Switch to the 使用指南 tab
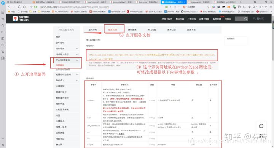The height and width of the screenshot is (148, 274). pyautogui.click(x=132, y=30)
